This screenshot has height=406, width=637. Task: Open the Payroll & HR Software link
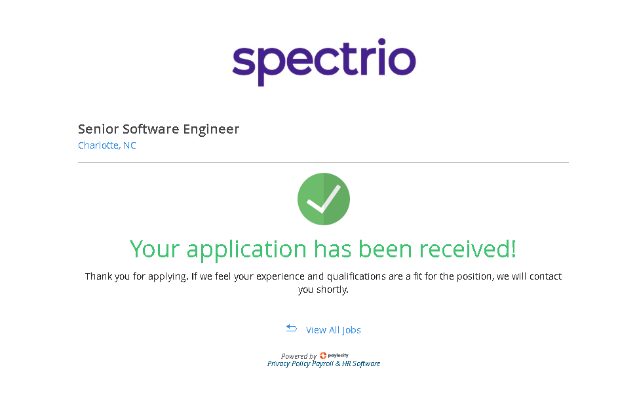[346, 363]
